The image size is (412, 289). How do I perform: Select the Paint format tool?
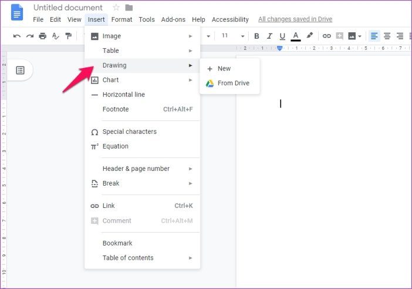point(68,36)
